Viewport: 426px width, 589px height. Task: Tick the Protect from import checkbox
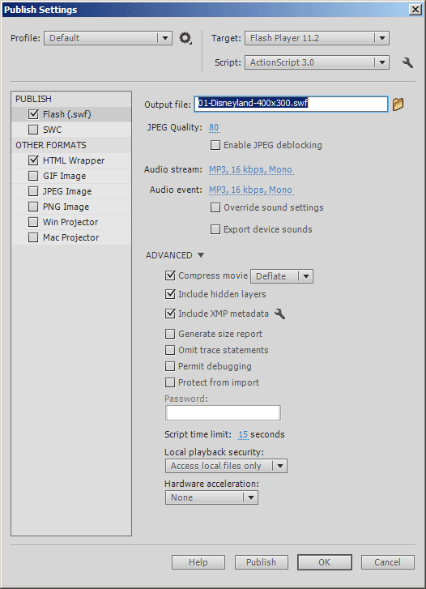(x=170, y=382)
